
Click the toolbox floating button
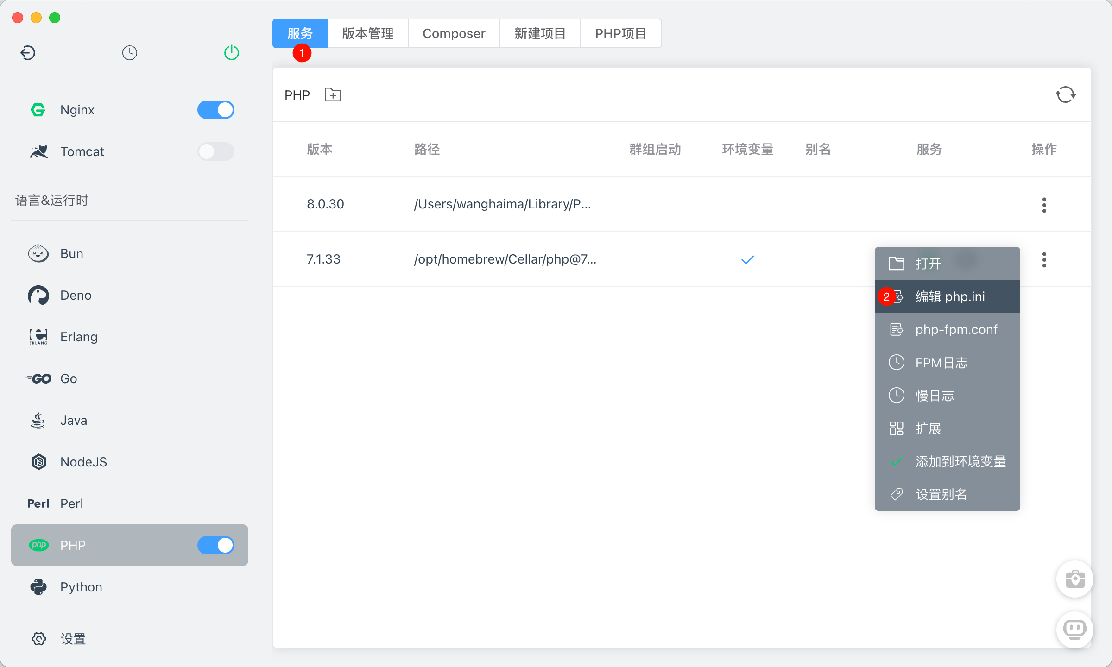pyautogui.click(x=1075, y=579)
